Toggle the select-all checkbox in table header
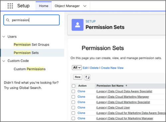 (74, 86)
